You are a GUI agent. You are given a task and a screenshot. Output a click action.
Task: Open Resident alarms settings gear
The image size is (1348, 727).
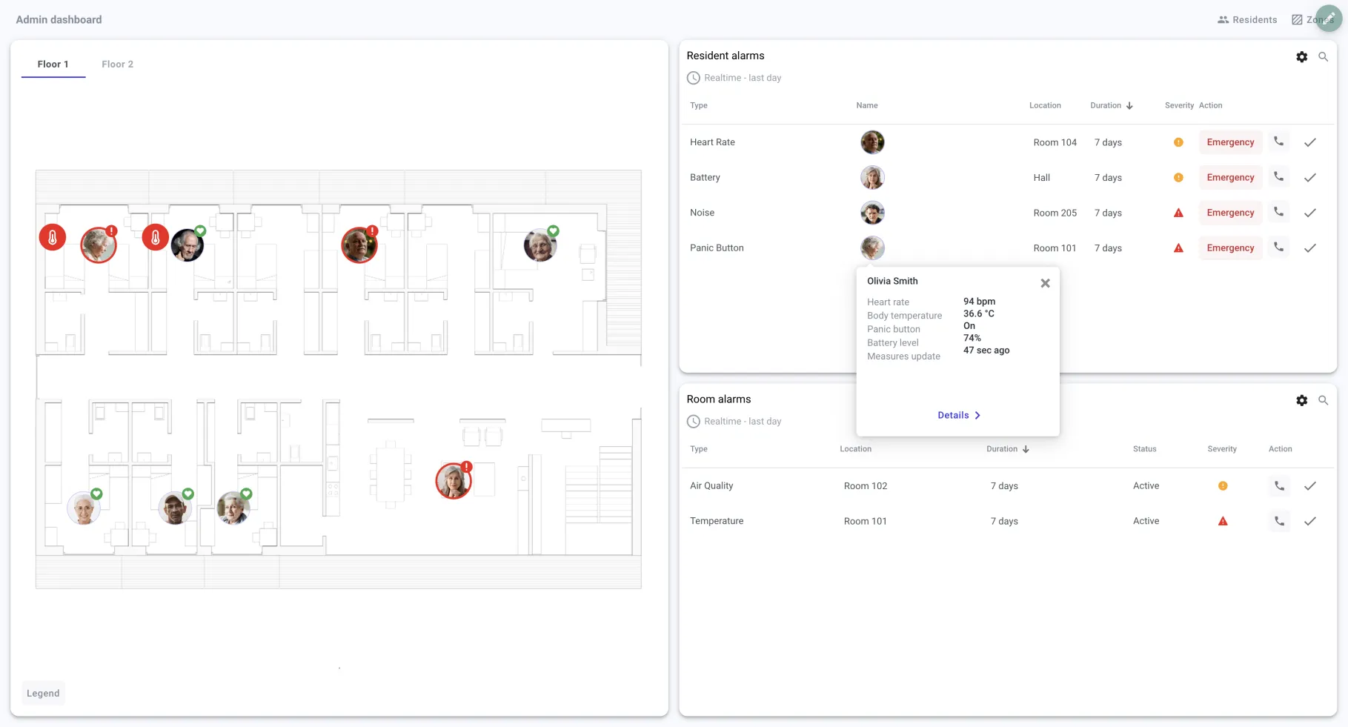[x=1302, y=56]
